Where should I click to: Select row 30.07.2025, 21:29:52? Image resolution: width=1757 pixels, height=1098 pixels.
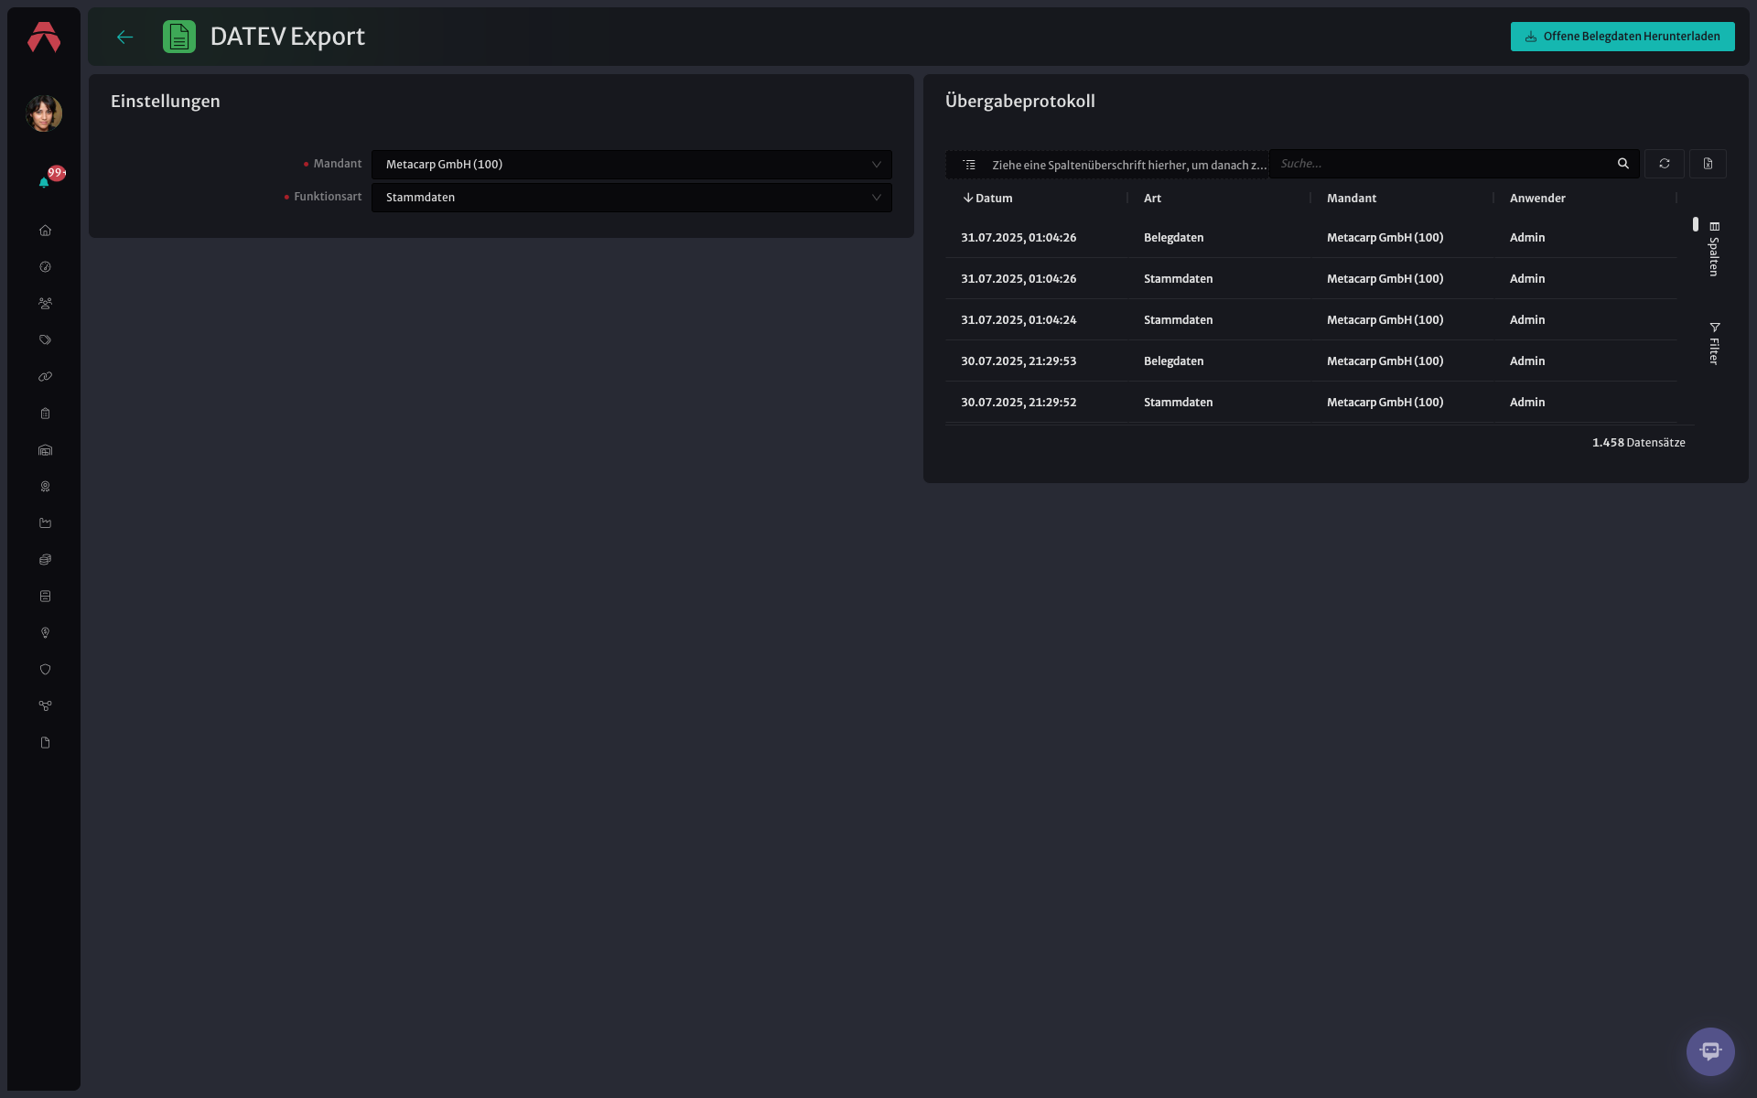1310,403
